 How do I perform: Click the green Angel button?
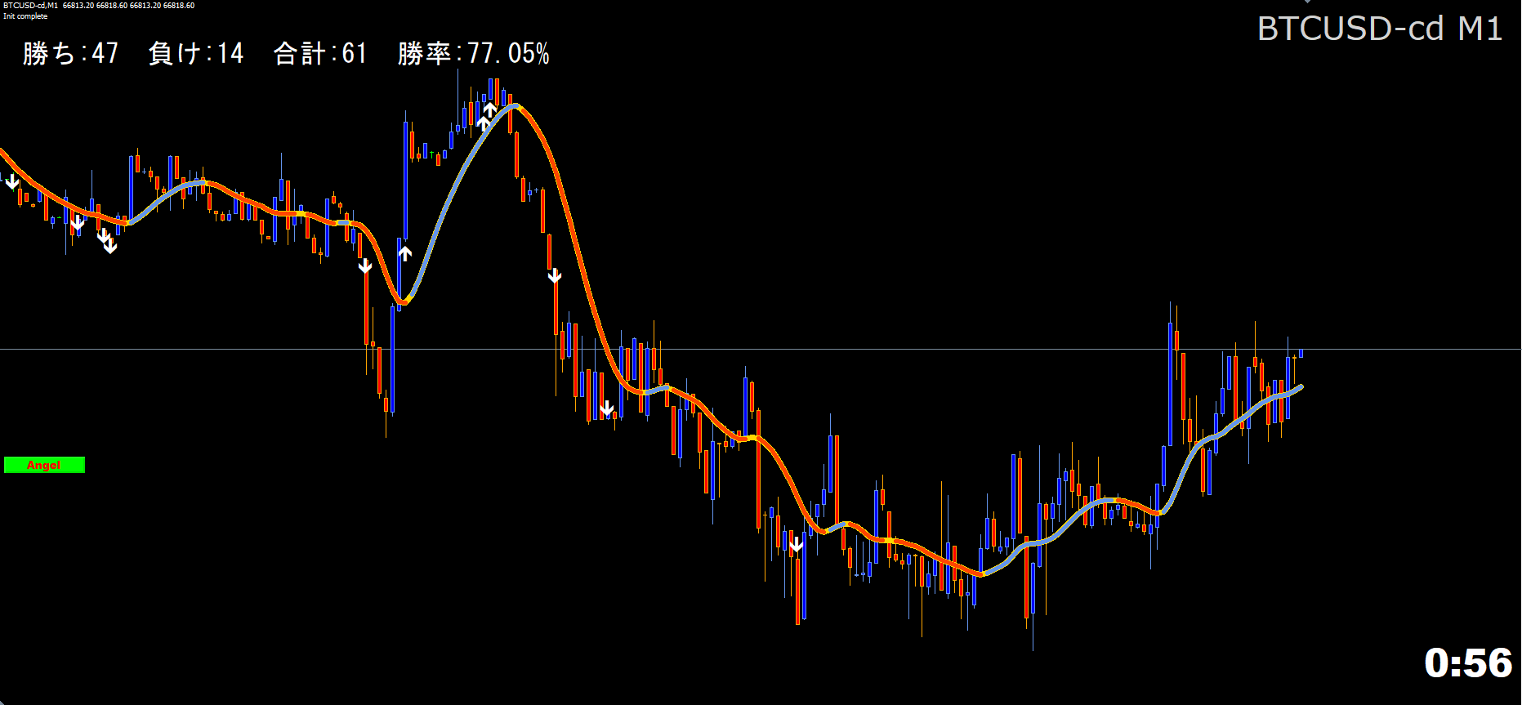(44, 465)
